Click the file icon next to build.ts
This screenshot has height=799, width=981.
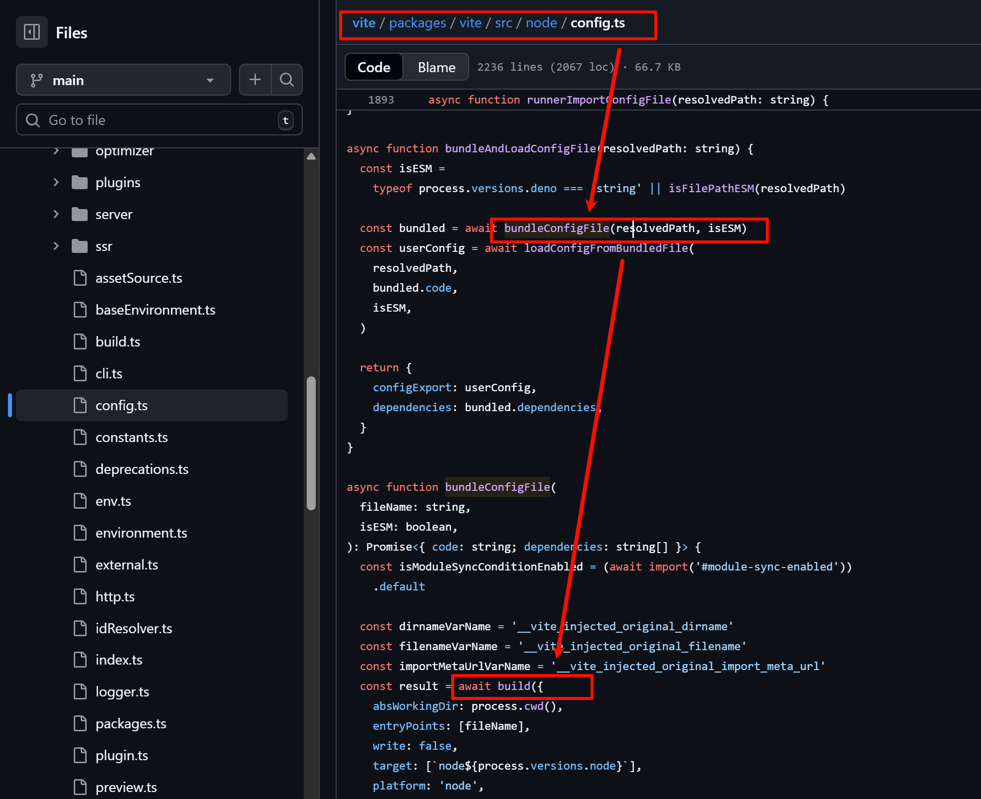click(80, 342)
